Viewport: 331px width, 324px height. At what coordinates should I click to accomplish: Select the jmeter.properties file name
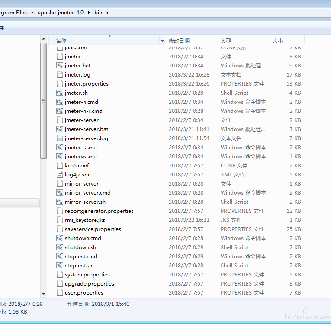coord(87,84)
